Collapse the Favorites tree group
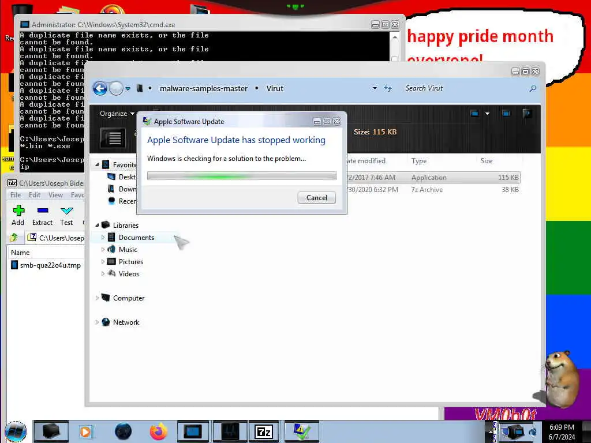 point(97,164)
